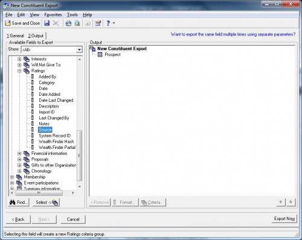Select the Wealth Finder Hash field
Image resolution: width=302 pixels, height=240 pixels.
pos(56,142)
